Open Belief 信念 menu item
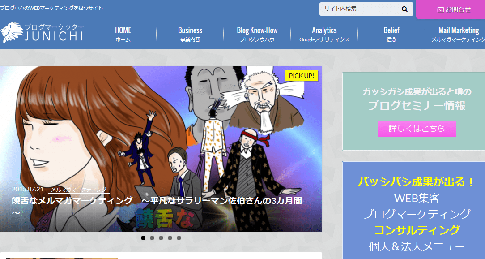Image resolution: width=485 pixels, height=259 pixels. coord(391,34)
